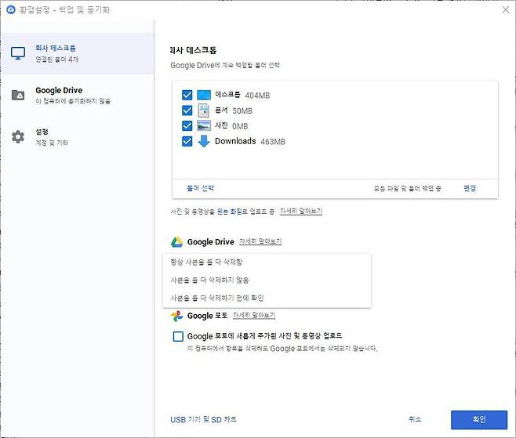The width and height of the screenshot is (516, 438).
Task: Switch to 회사 데스크톱 sidebar tab
Action: (x=78, y=53)
